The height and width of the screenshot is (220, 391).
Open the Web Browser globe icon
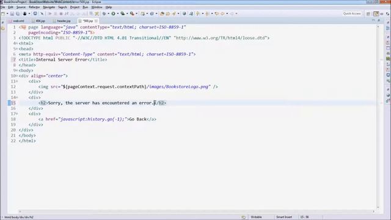pos(184,13)
